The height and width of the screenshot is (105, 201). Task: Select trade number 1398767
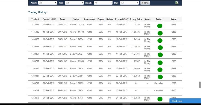35,61
